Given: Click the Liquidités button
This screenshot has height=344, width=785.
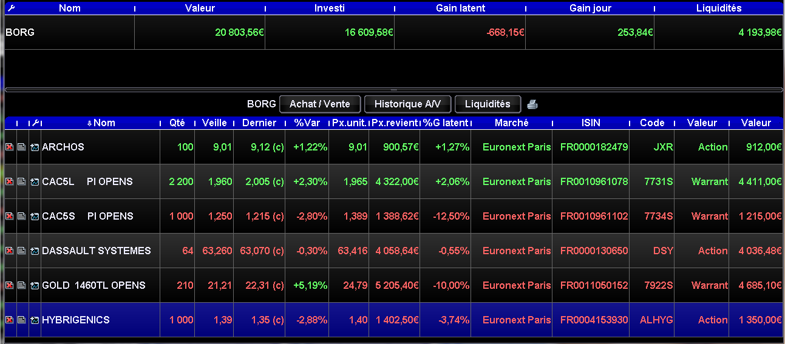Looking at the screenshot, I should (488, 104).
